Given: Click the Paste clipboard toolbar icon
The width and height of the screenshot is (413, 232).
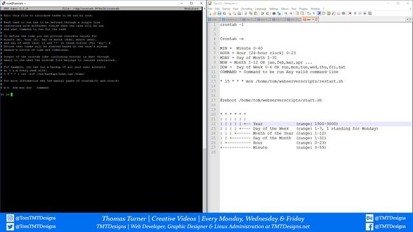Looking at the screenshot, I should click(x=256, y=14).
